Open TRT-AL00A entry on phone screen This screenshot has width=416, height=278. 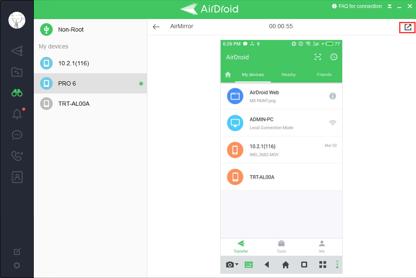pos(281,177)
